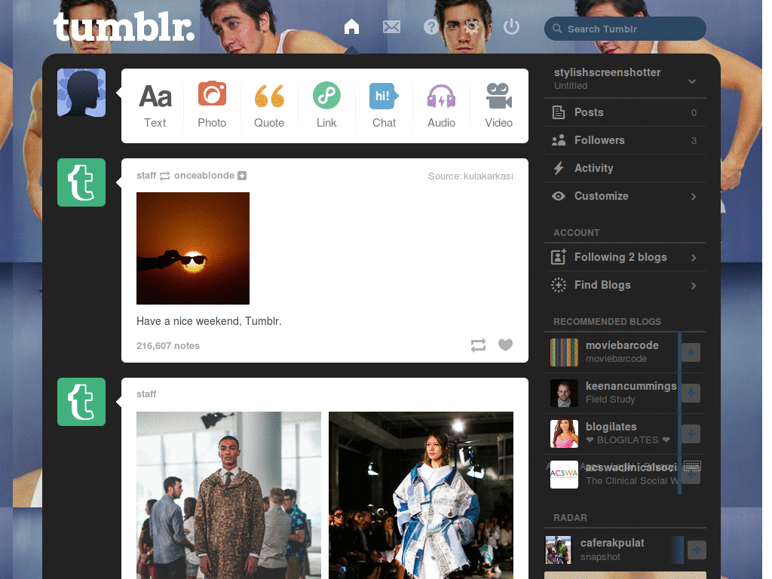Click the Following portrait icon
Screen dimensions: 772x579
point(559,257)
